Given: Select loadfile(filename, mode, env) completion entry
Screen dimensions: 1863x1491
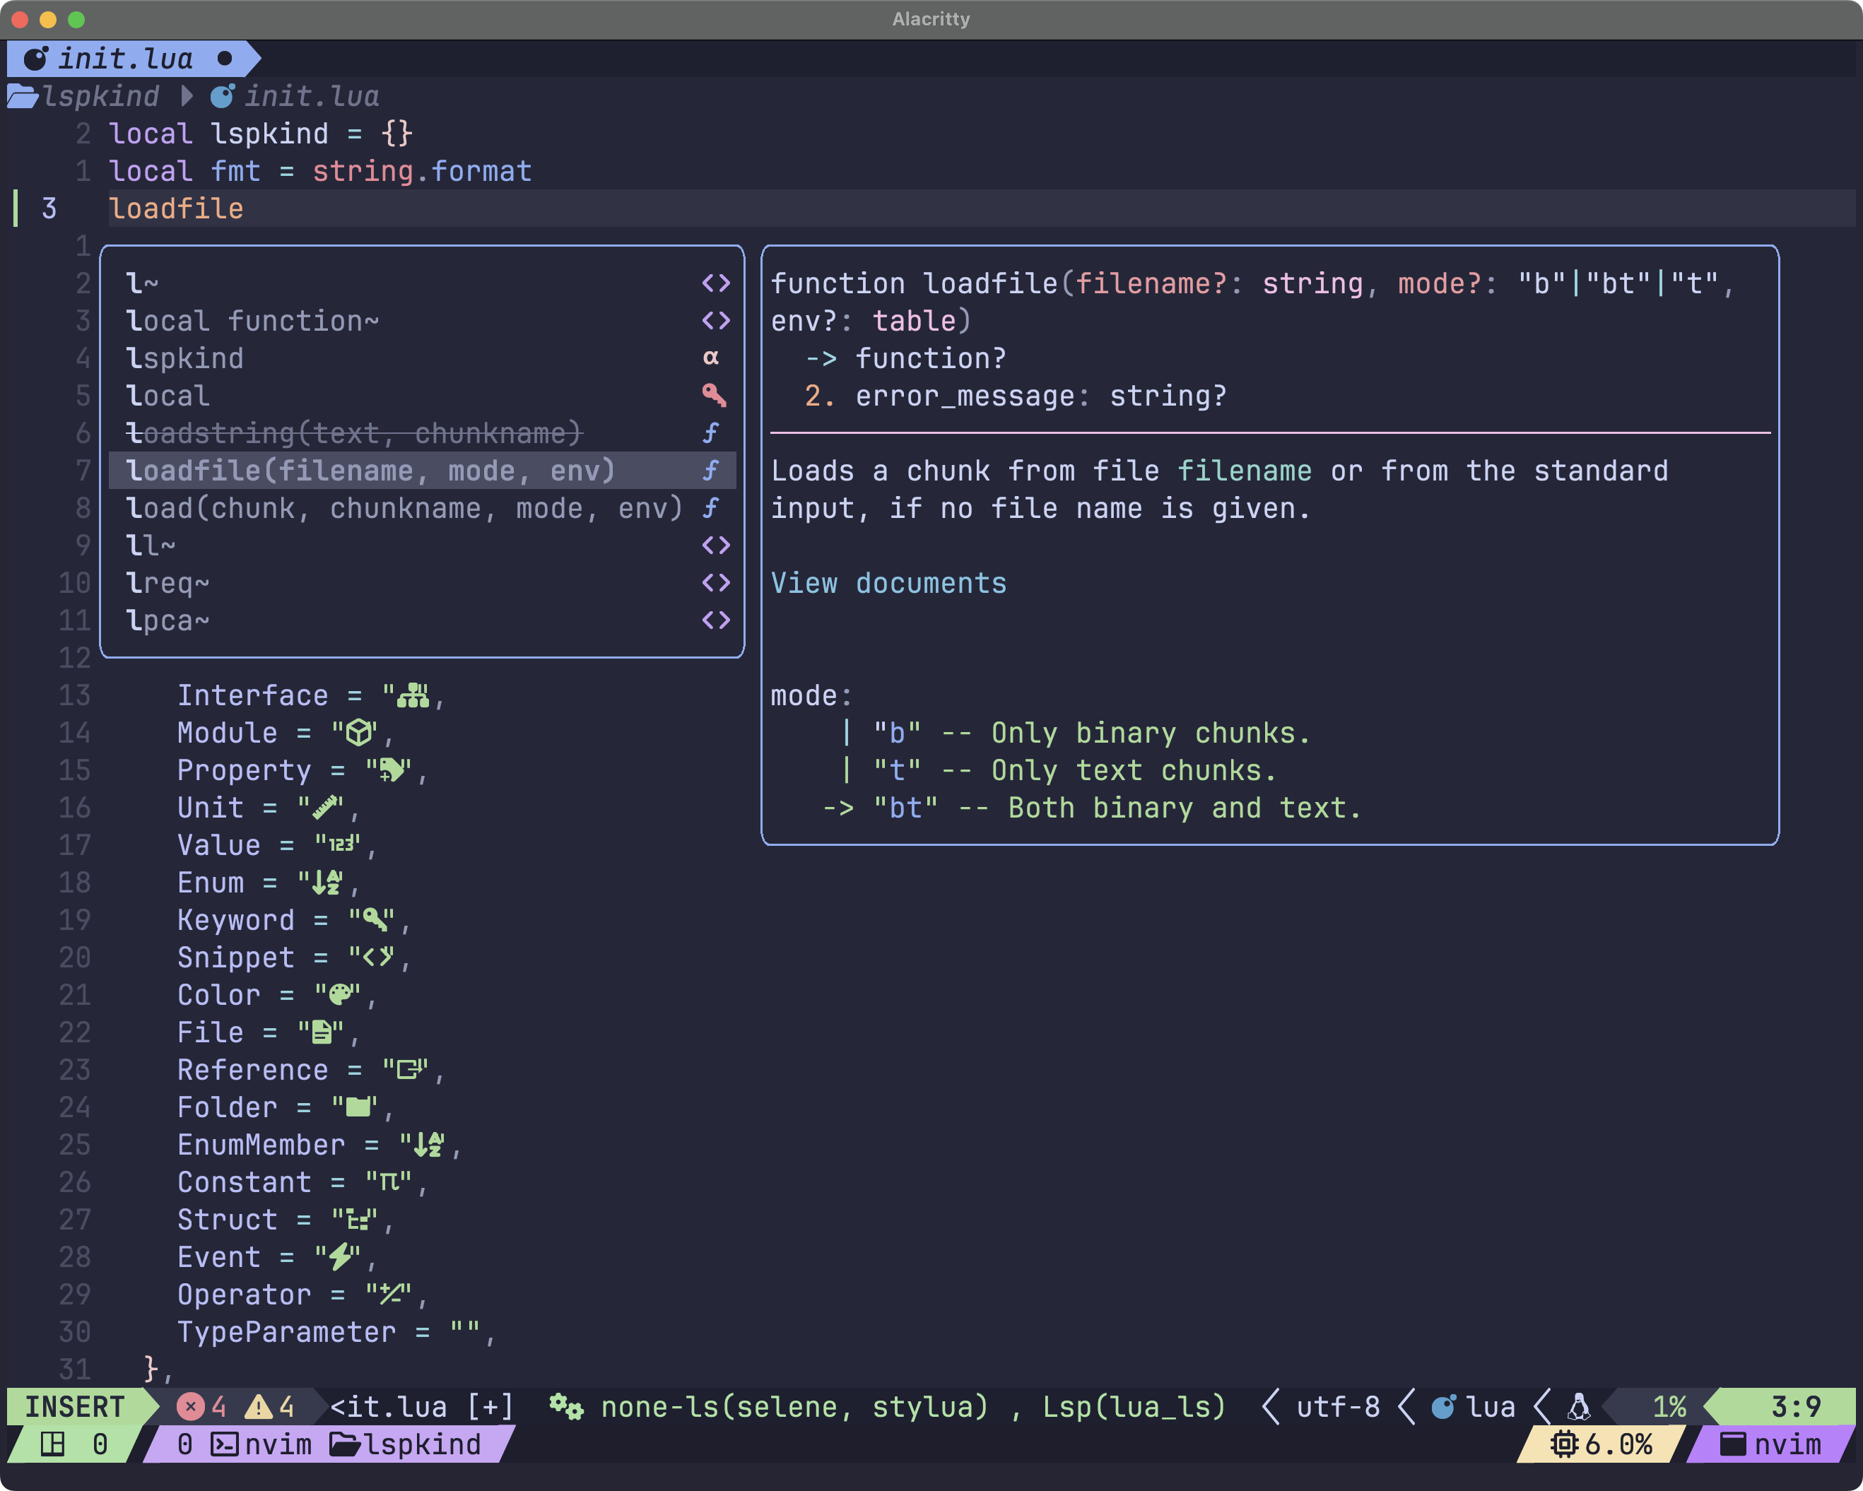Looking at the screenshot, I should tap(423, 471).
